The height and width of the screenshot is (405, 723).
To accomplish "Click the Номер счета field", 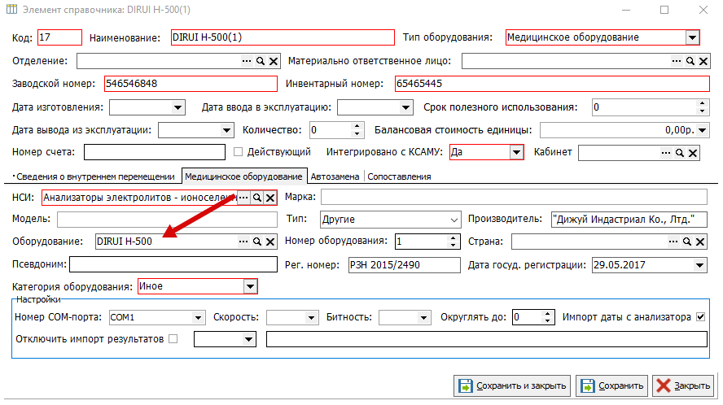I will pos(155,152).
